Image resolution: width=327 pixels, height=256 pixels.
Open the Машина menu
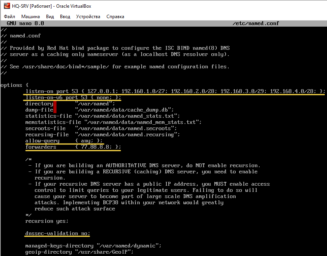tap(31, 17)
